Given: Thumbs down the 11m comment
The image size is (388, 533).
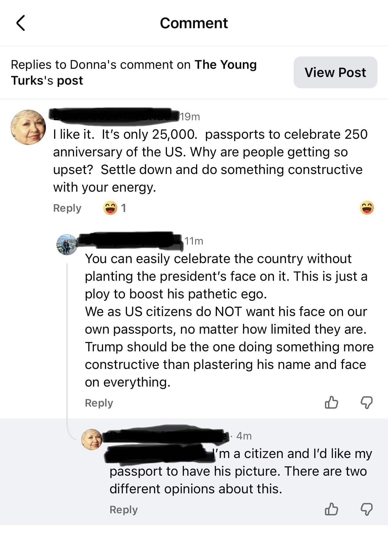Looking at the screenshot, I should 367,402.
